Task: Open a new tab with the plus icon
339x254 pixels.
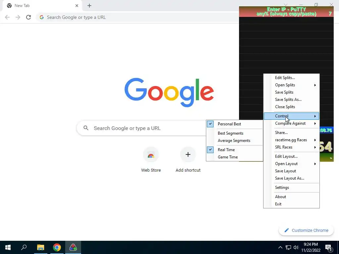Action: (x=89, y=6)
